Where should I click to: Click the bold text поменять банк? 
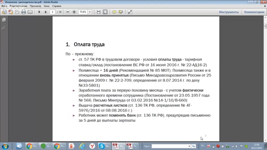coord(122,115)
